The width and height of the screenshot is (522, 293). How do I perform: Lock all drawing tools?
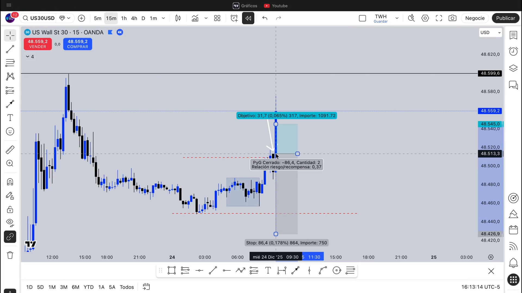click(10, 209)
